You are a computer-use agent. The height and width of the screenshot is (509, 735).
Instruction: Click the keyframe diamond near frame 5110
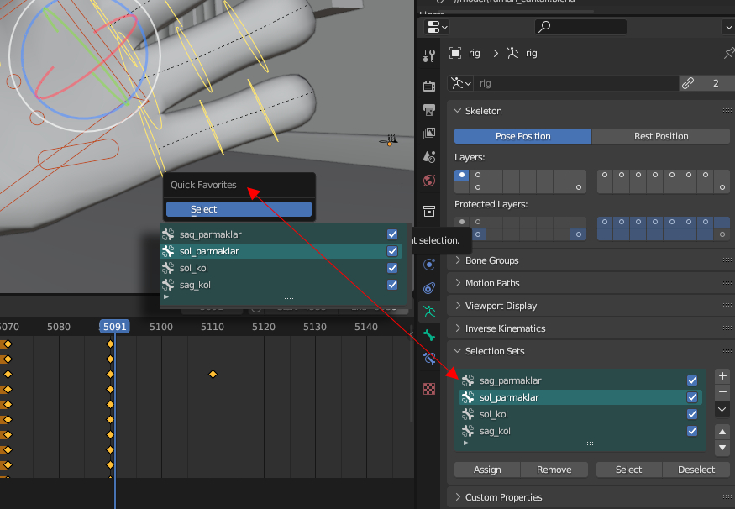[x=213, y=374]
